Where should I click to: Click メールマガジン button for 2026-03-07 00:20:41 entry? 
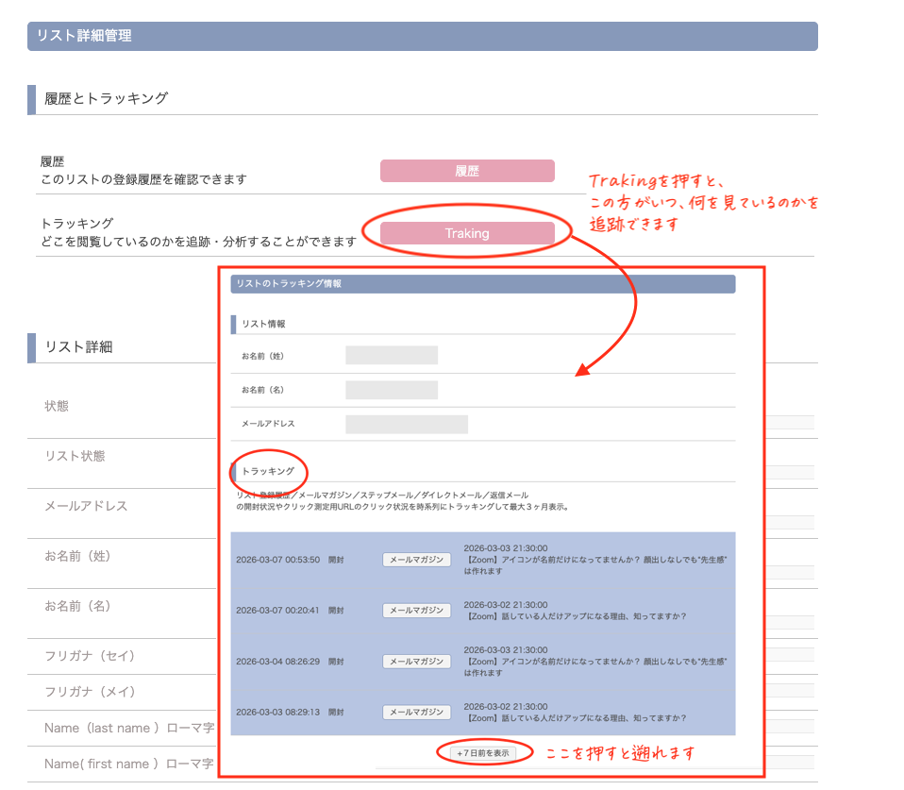[416, 611]
